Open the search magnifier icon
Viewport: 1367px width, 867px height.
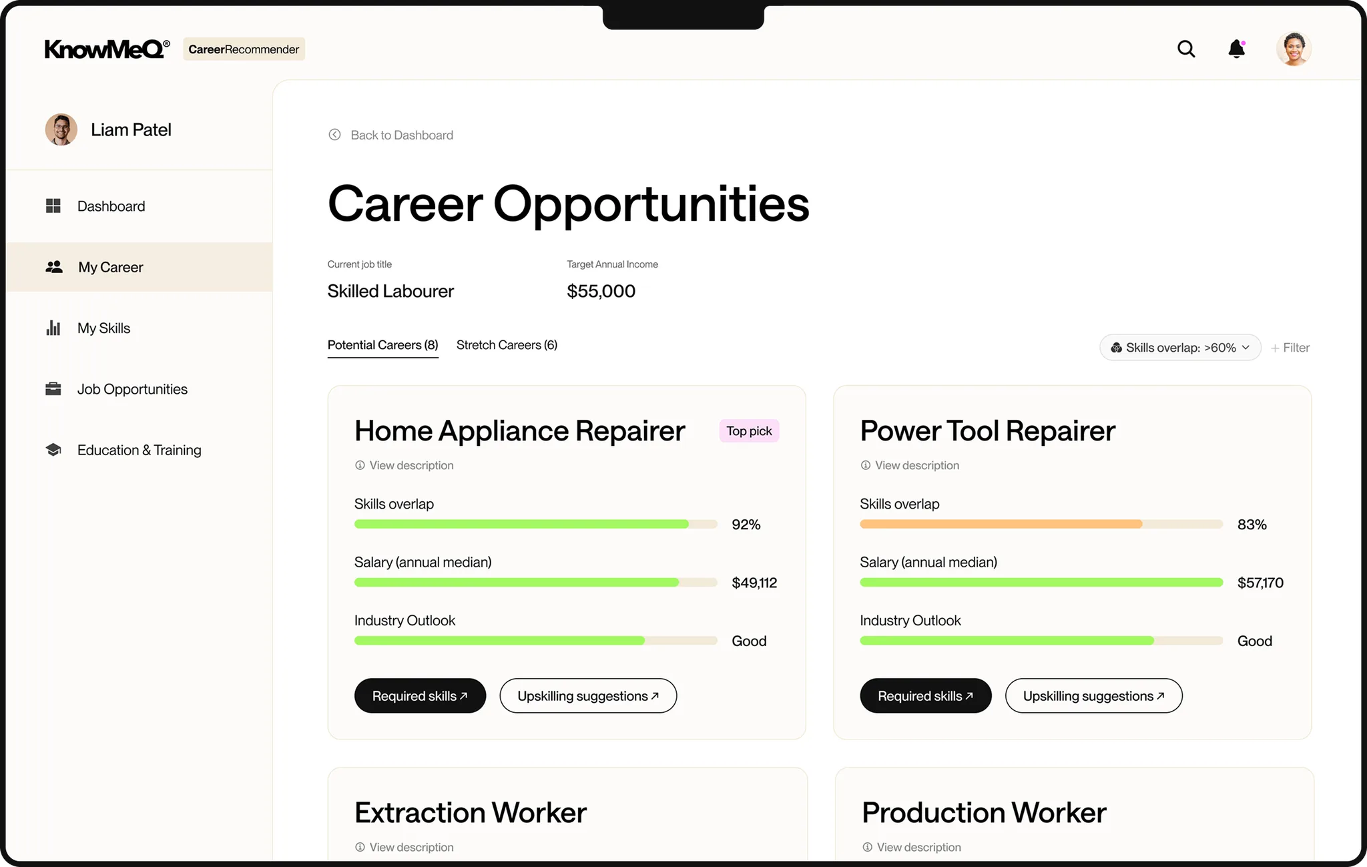pyautogui.click(x=1186, y=49)
